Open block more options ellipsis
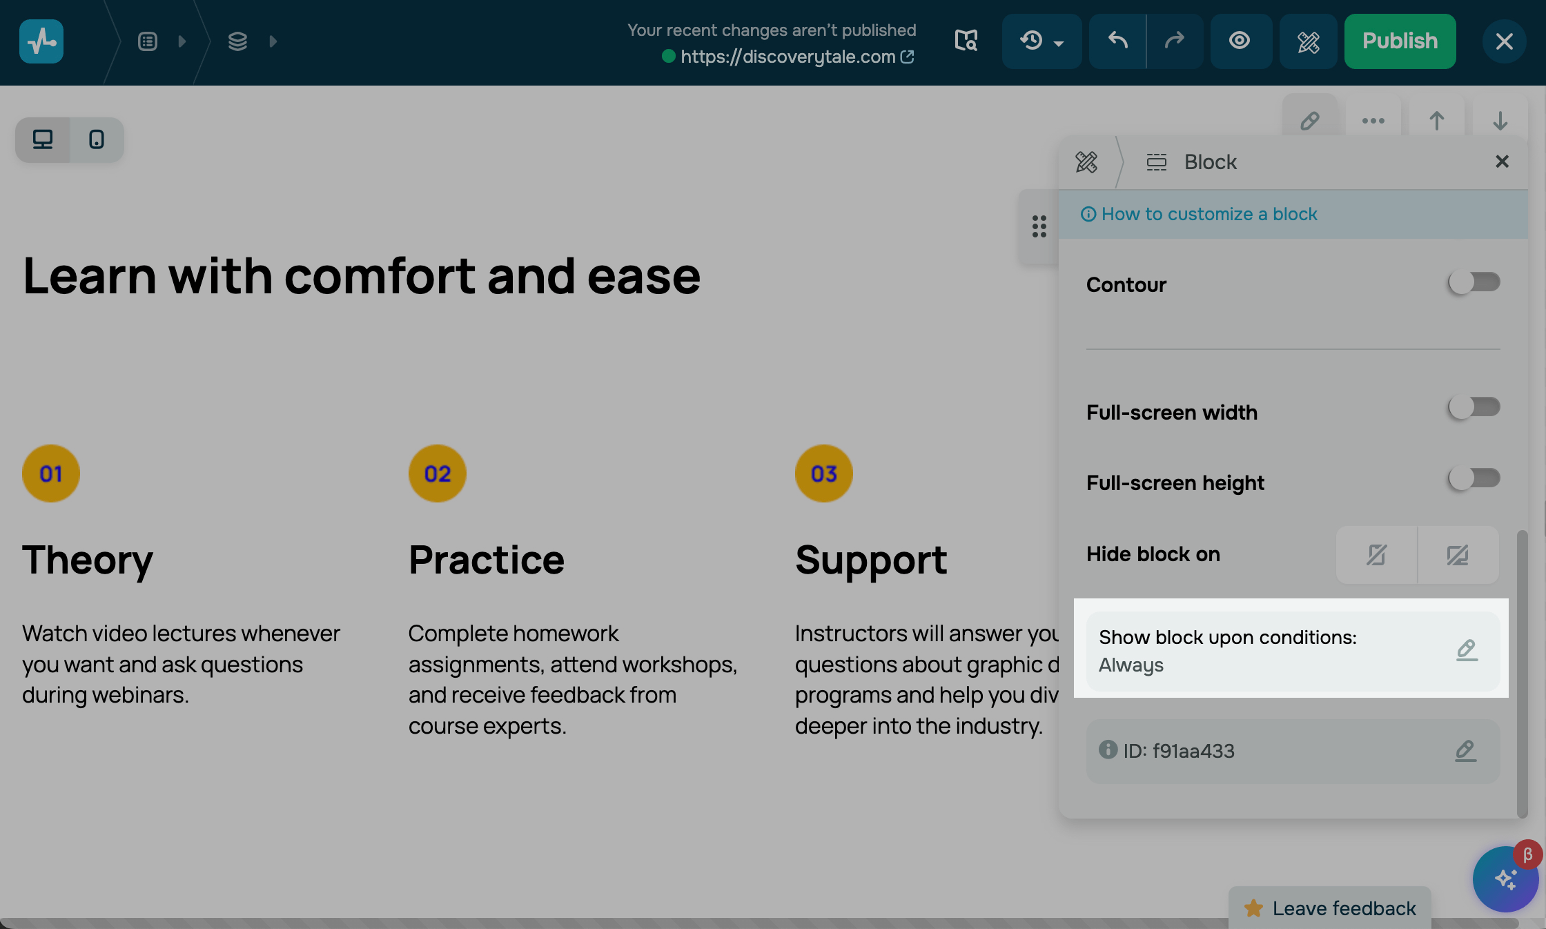 click(1373, 121)
